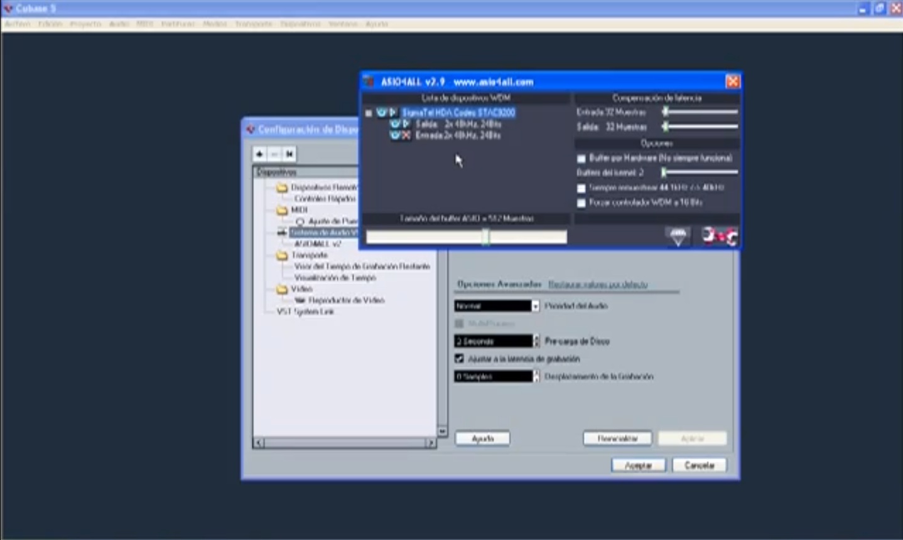
Task: Select ASIO4ALL v2 in device tree
Action: tap(318, 244)
